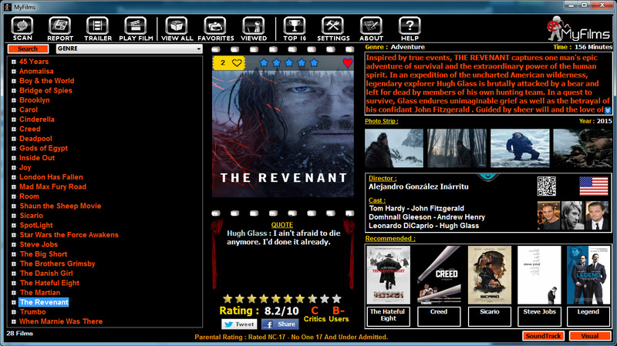Click the orange Search button
The image size is (617, 346).
point(27,49)
